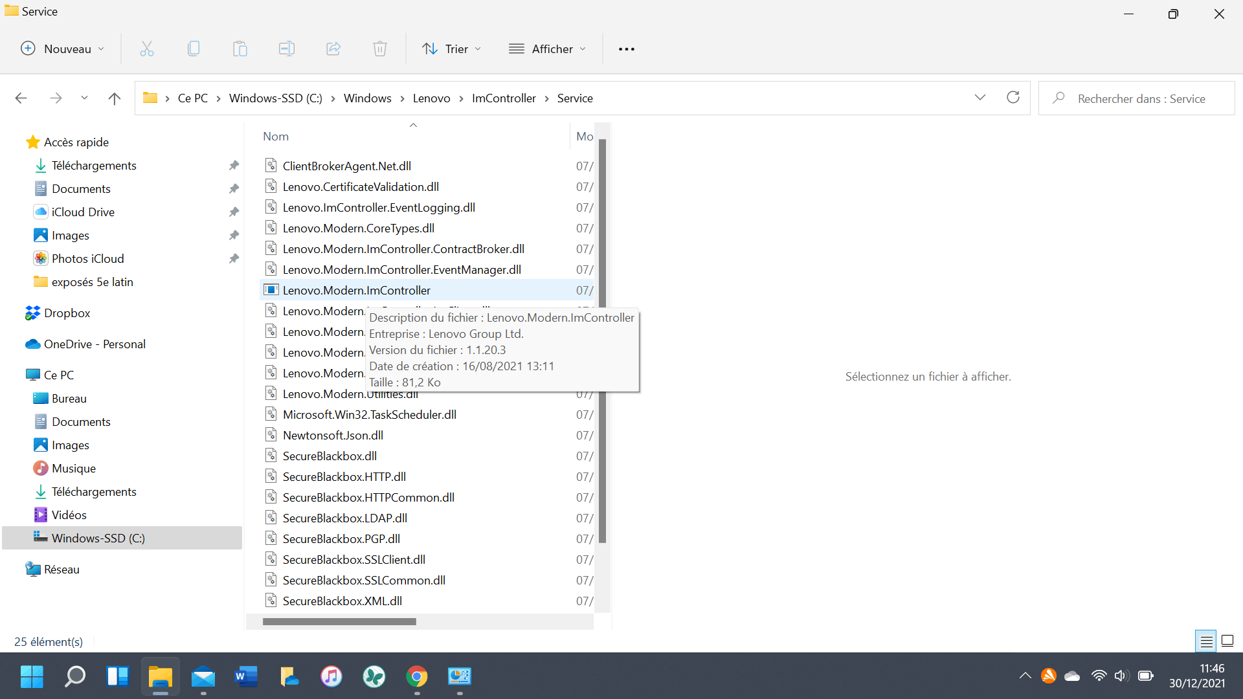Click the Rename toolbar icon
1243x699 pixels.
click(x=287, y=49)
